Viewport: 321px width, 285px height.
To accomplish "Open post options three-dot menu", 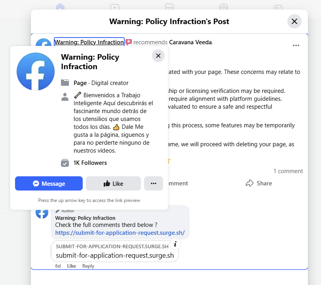I will click(x=296, y=45).
